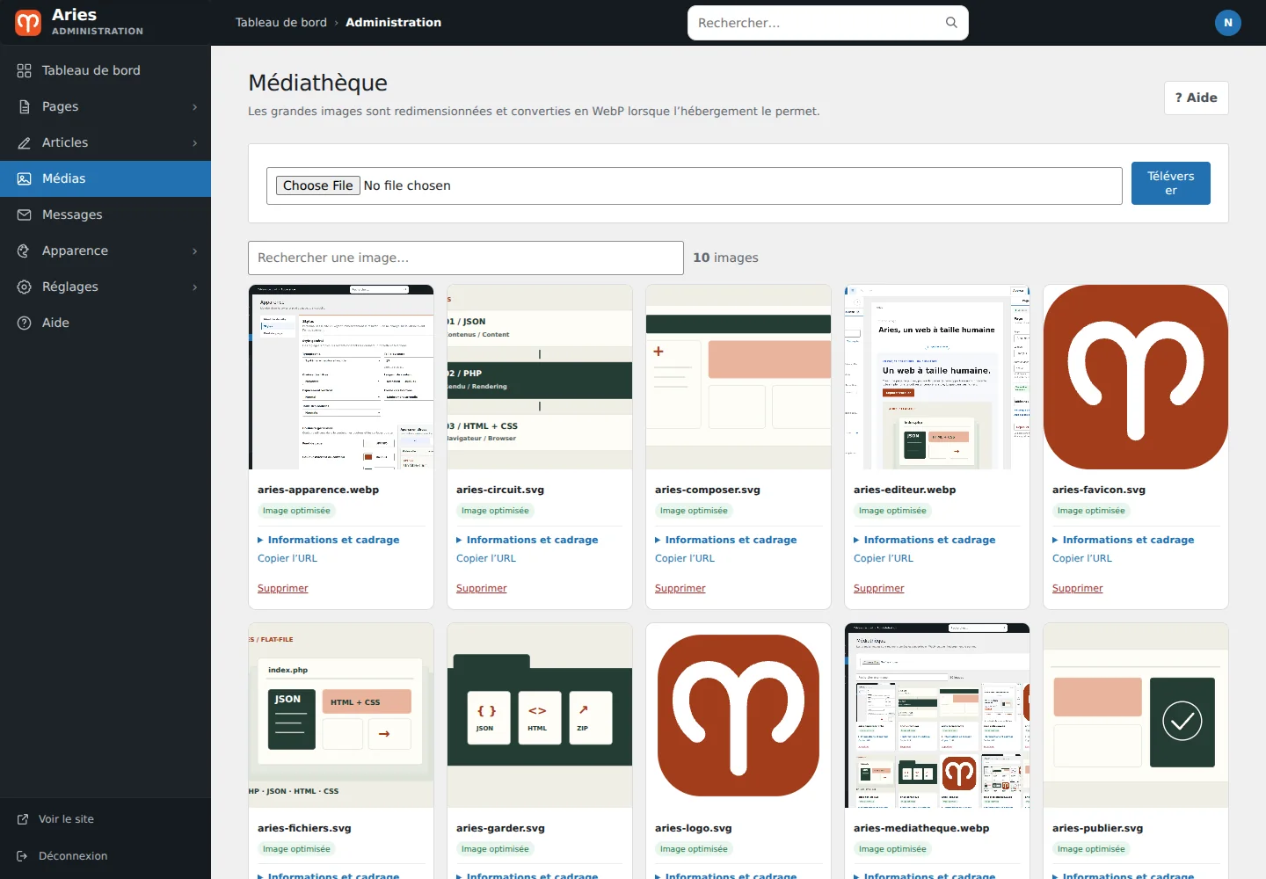
Task: Click the Aide question mark sidebar icon
Action: tap(24, 323)
